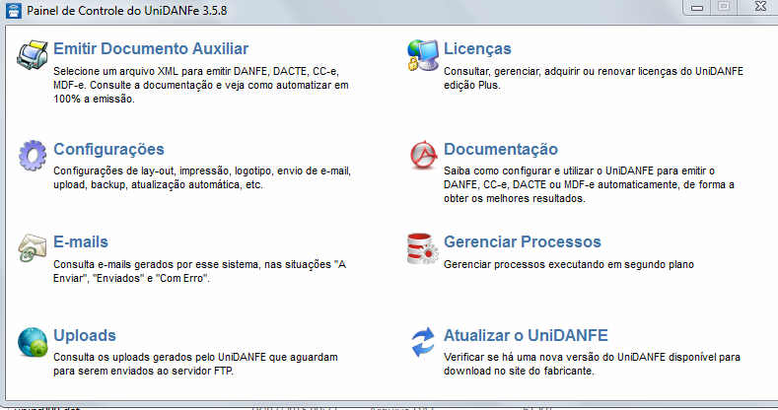Open the Atualizar o UniDANFE link
The height and width of the screenshot is (410, 778).
(x=526, y=336)
